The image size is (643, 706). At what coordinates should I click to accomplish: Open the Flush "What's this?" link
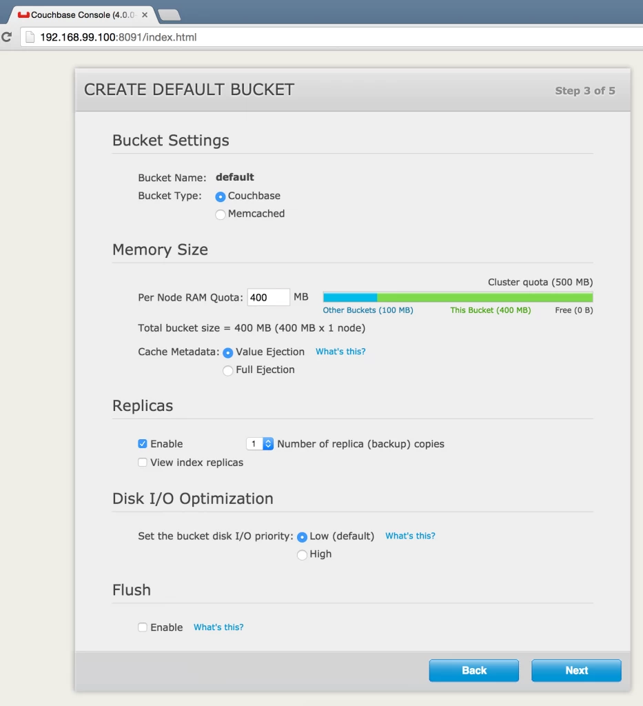coord(218,627)
